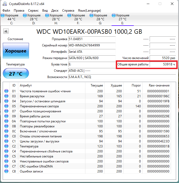Select row Циклы загрузки / выгрузки
179x183 pixels.
87,141
